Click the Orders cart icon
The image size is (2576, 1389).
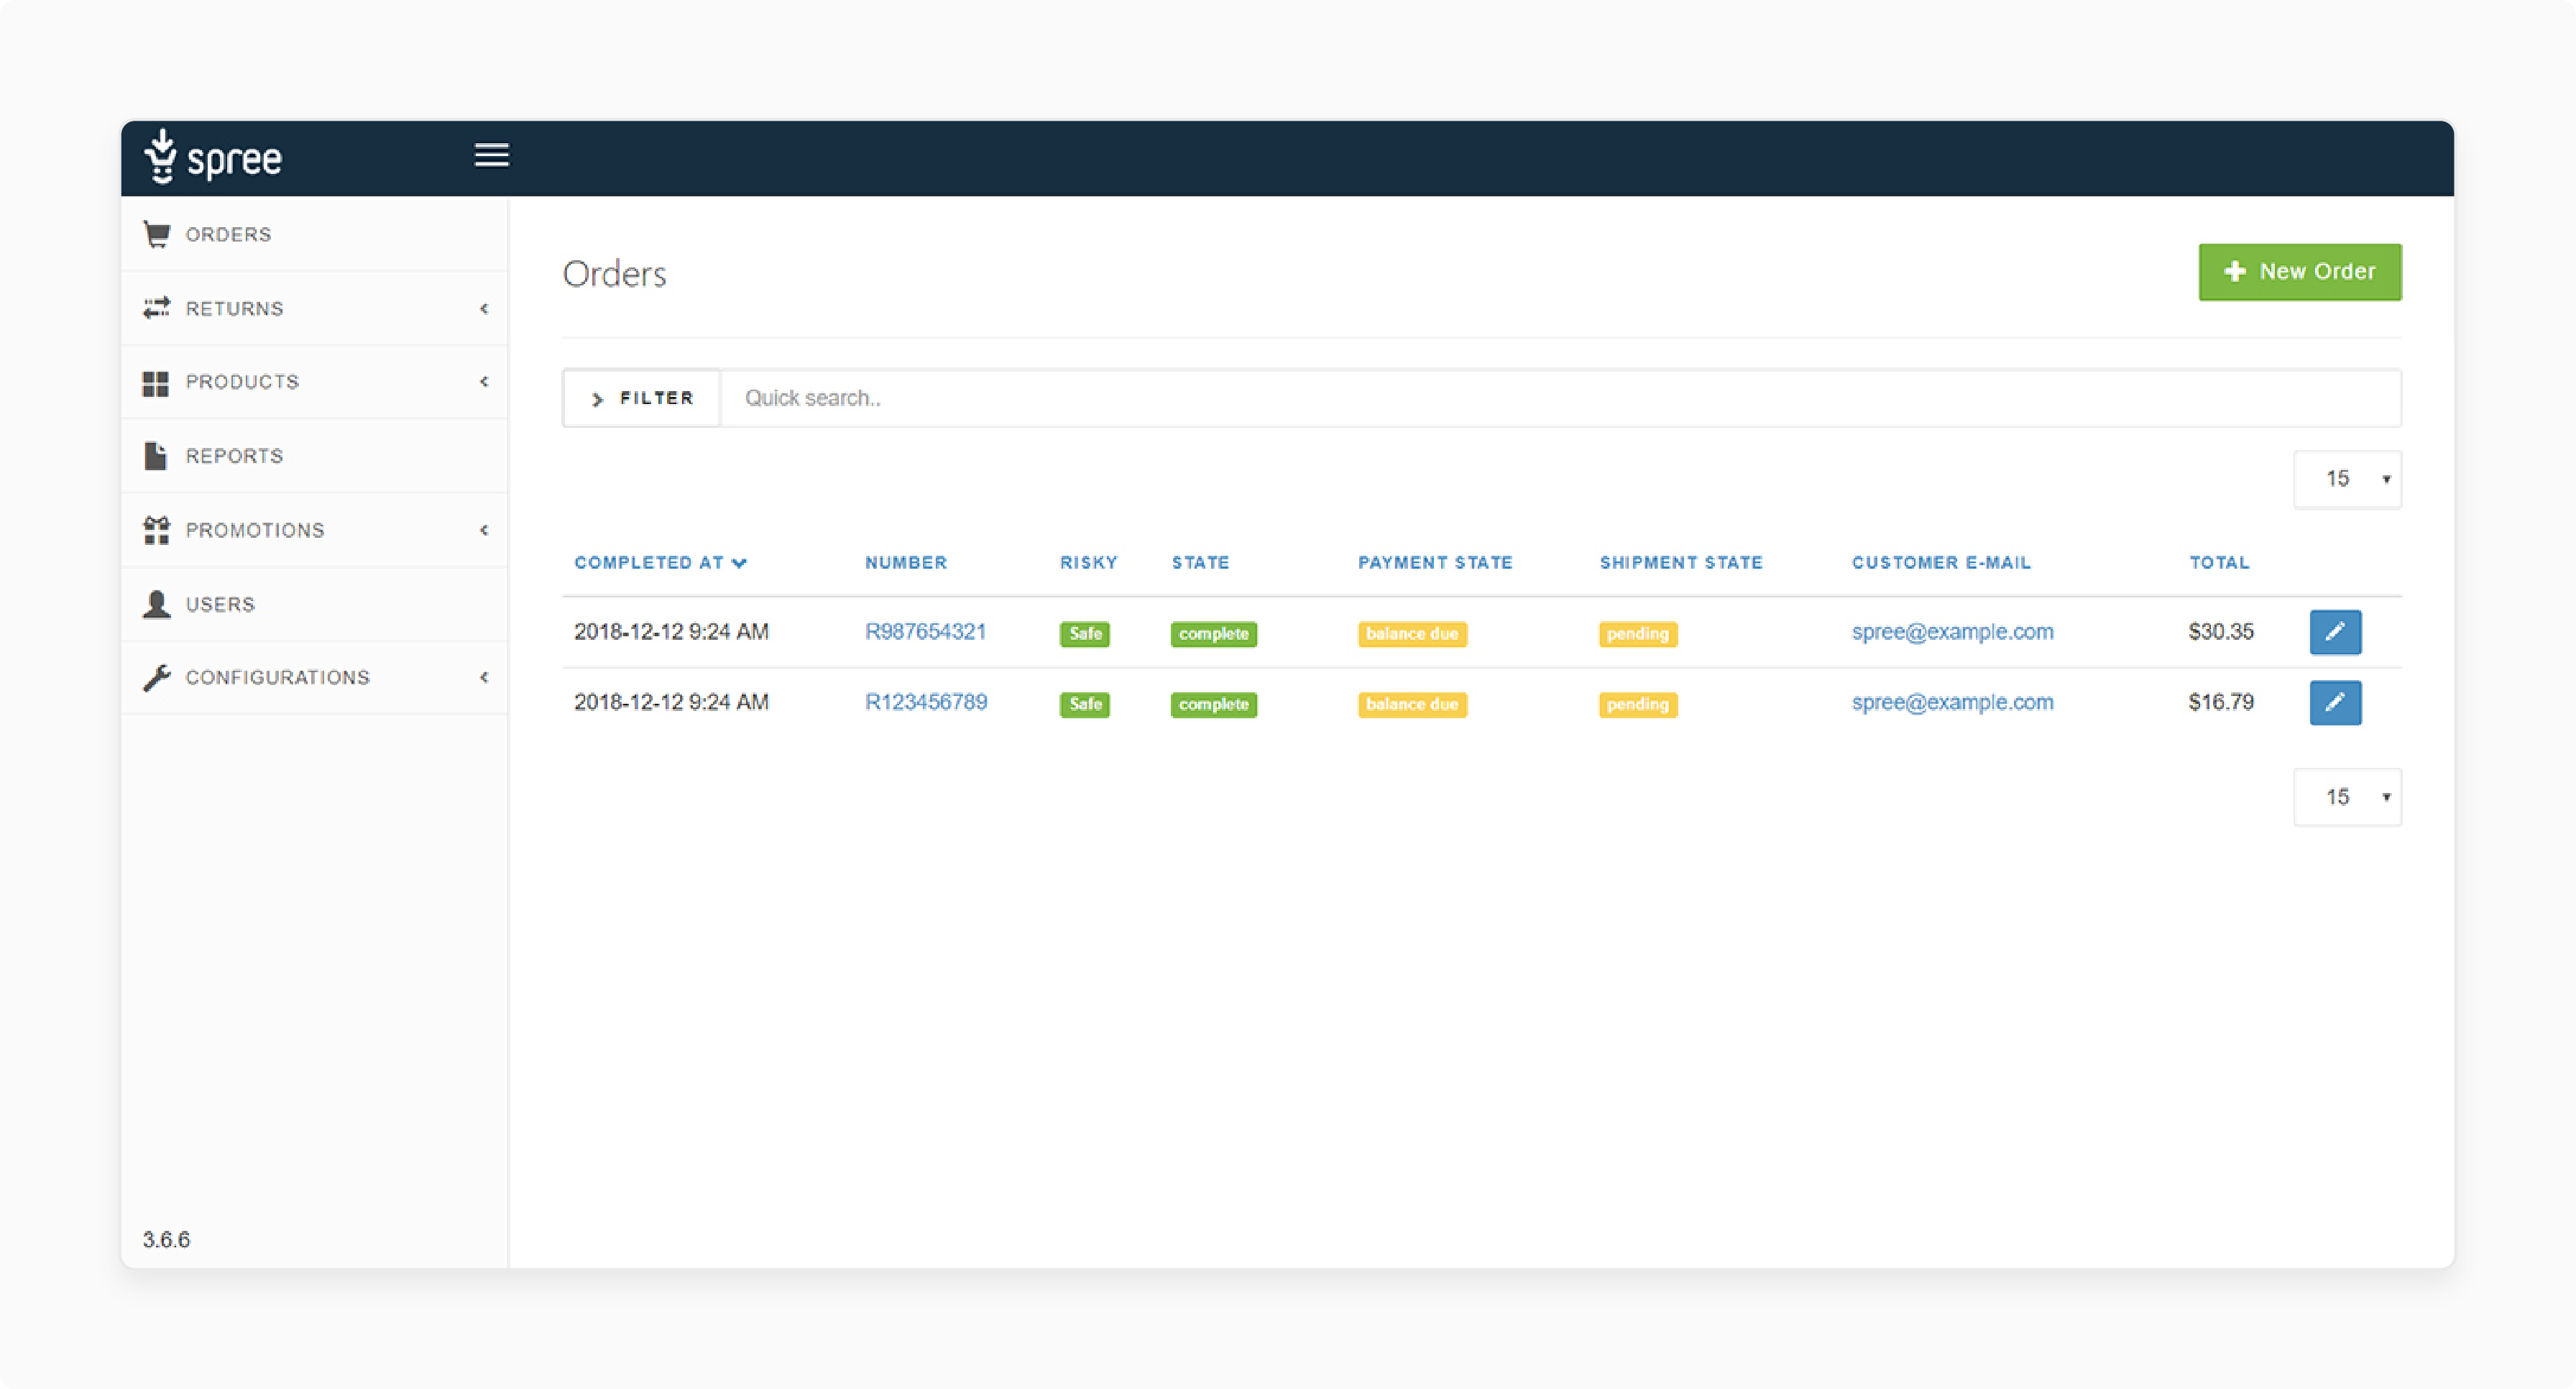pos(157,234)
